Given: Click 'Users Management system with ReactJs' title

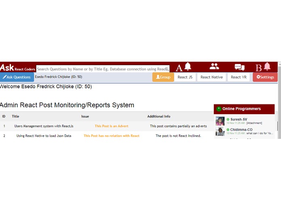Looking at the screenshot, I should 44,126.
